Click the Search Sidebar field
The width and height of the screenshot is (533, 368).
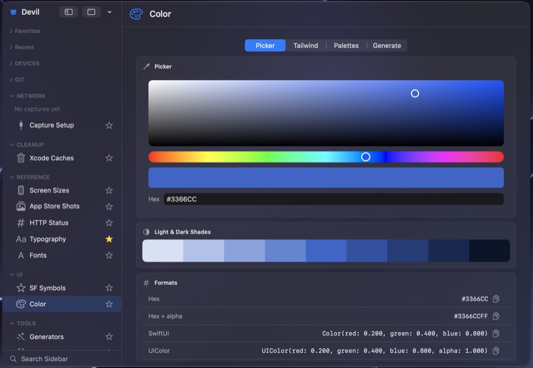[62, 359]
